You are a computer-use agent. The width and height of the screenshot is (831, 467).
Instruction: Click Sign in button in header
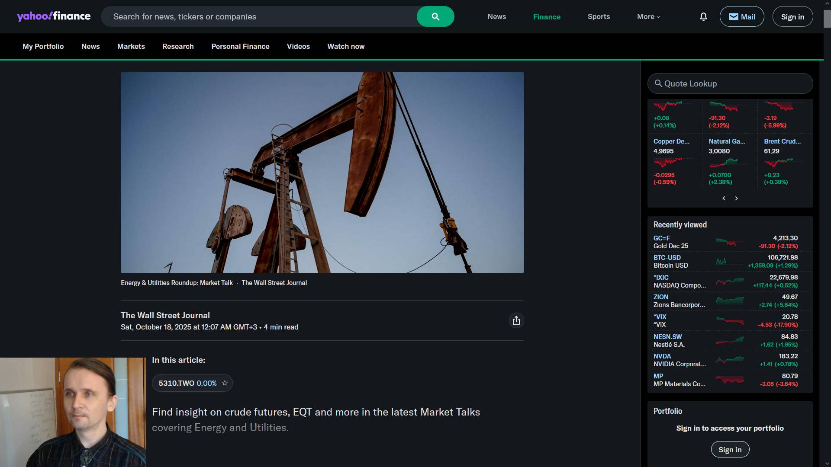coord(792,17)
